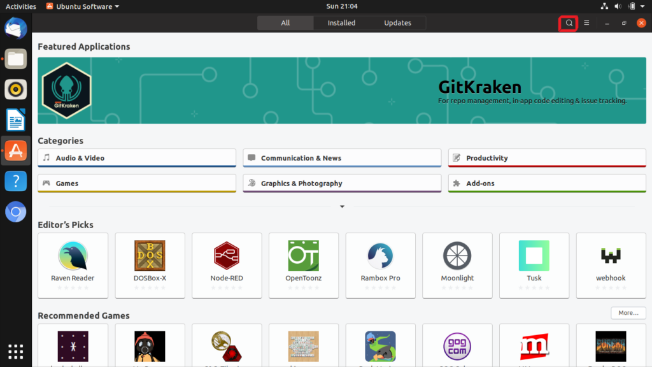Screen dimensions: 652x367
Task: Open LibreOffice Writer from the dock
Action: [16, 120]
